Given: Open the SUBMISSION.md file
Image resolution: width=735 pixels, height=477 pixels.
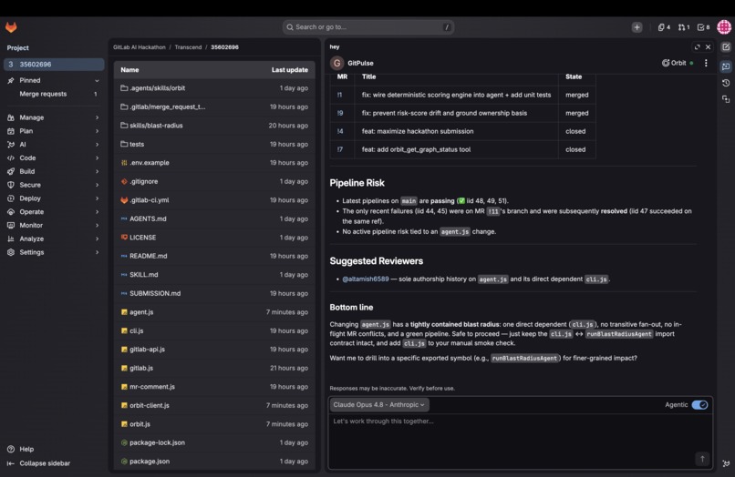Looking at the screenshot, I should click(155, 293).
